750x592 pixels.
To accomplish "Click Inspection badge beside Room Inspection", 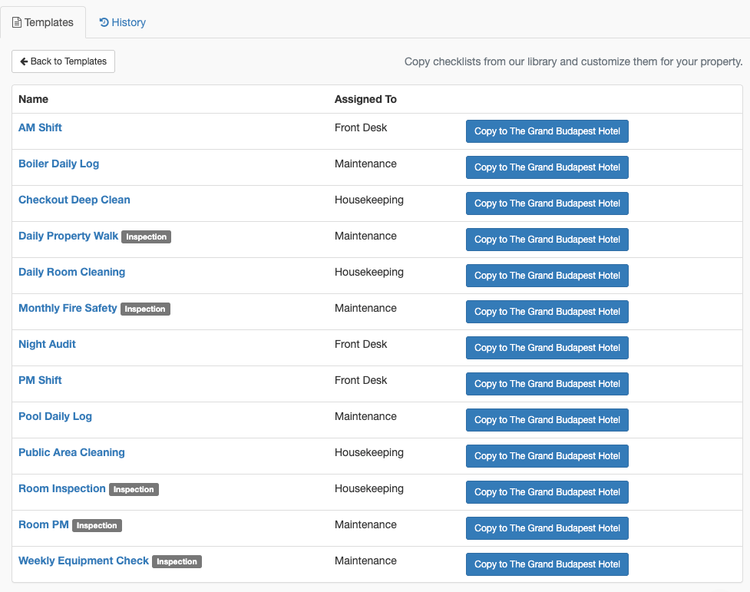I will tap(134, 490).
